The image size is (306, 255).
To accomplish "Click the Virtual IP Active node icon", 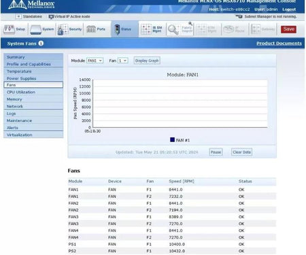I will (51, 17).
